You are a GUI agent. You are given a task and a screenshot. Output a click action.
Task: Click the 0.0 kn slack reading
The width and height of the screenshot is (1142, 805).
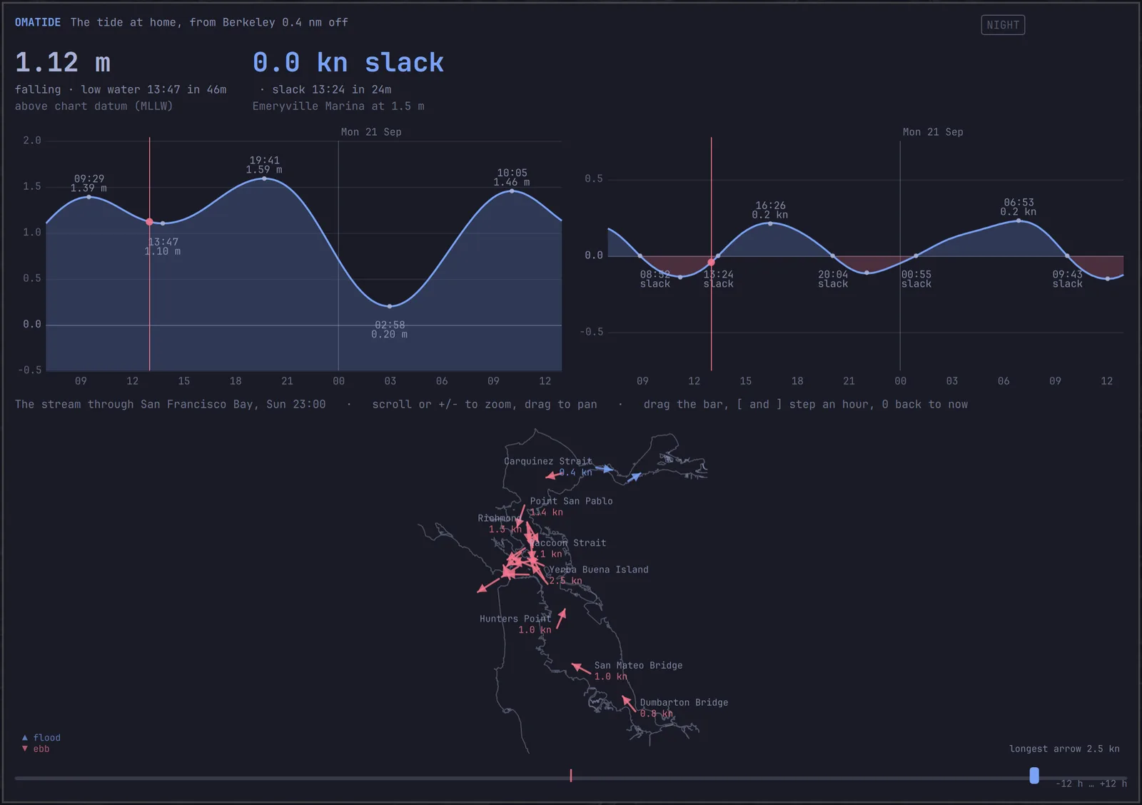pos(348,63)
